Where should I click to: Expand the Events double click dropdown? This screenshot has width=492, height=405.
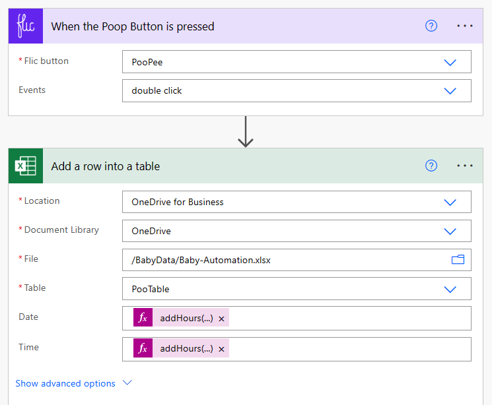450,91
